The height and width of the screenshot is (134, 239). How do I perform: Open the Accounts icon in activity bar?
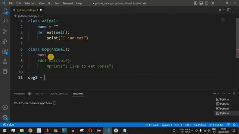(5, 107)
